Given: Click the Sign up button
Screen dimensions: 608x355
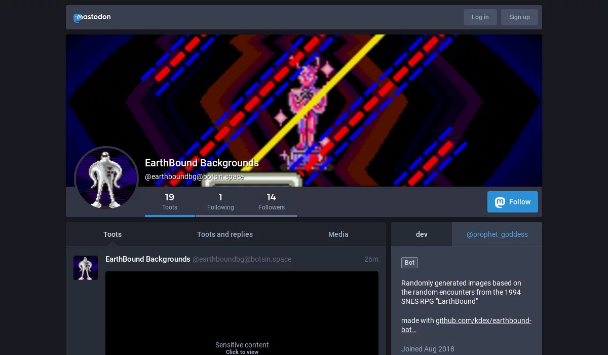Looking at the screenshot, I should (519, 17).
